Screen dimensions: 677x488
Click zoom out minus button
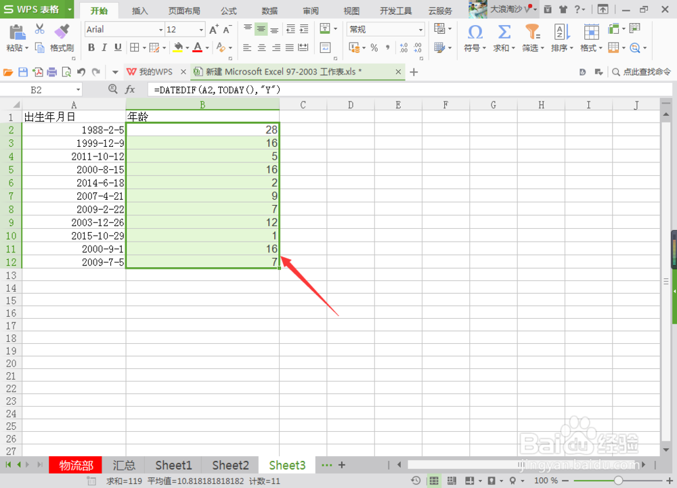(565, 481)
